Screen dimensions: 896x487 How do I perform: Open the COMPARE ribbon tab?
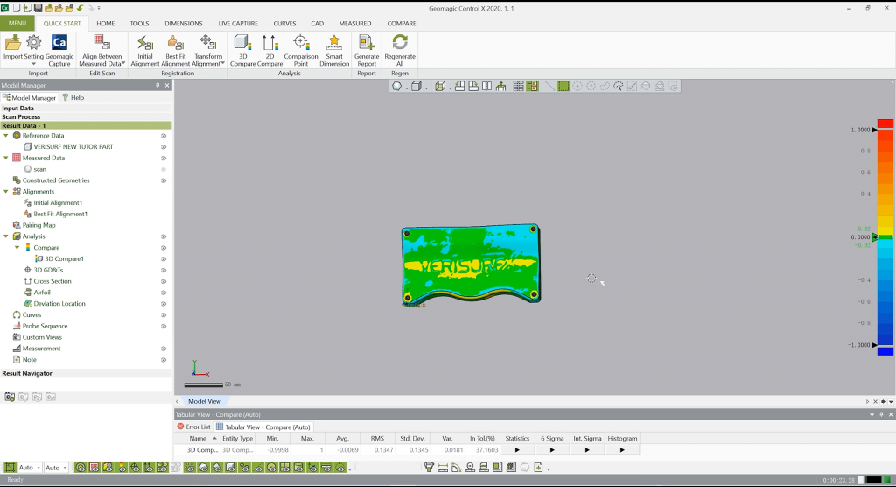(402, 24)
